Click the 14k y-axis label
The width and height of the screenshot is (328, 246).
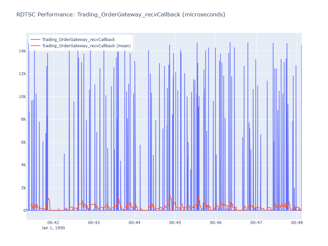pyautogui.click(x=22, y=51)
